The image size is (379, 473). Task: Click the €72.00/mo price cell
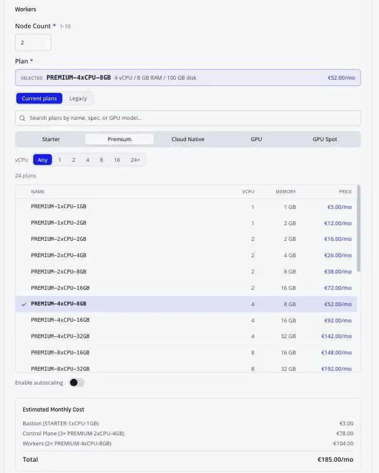pyautogui.click(x=338, y=288)
